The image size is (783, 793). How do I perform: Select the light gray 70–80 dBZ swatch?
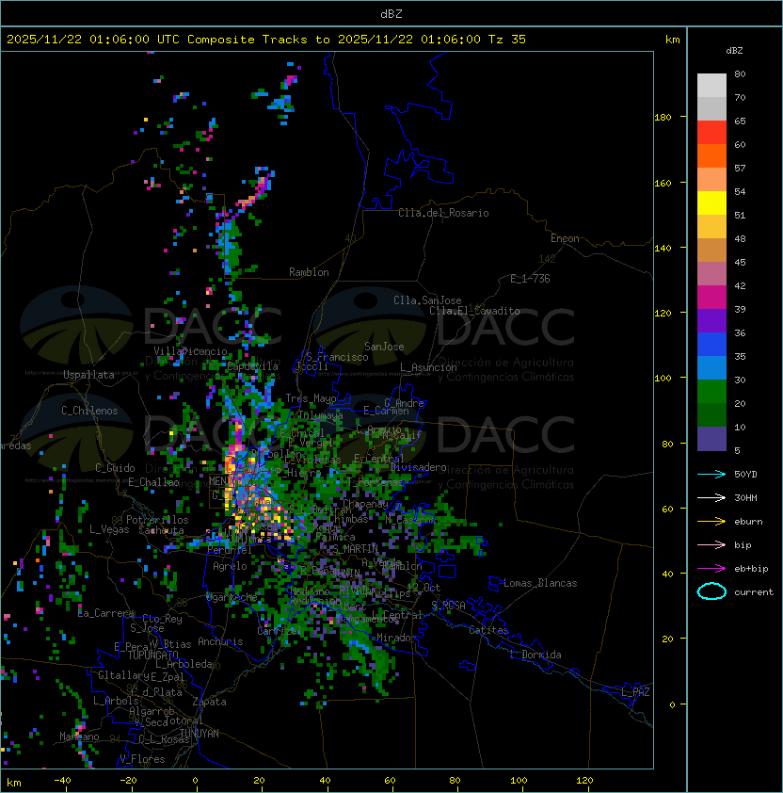[711, 86]
